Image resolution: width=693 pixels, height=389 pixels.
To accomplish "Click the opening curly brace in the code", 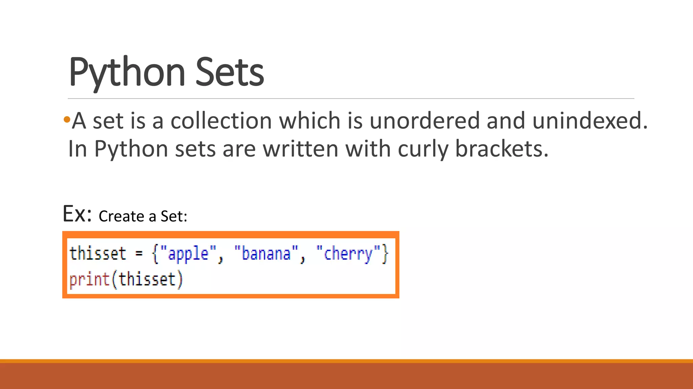I will click(x=155, y=254).
